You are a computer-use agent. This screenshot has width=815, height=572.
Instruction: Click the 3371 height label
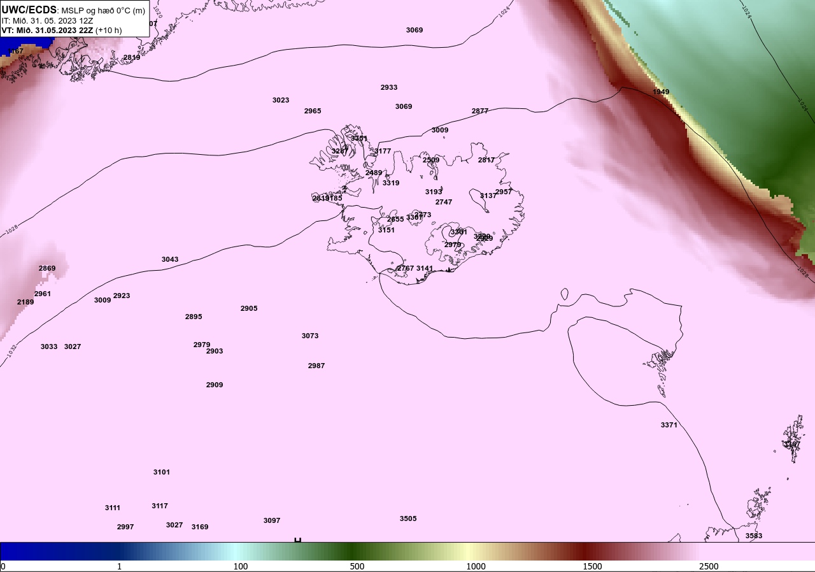[669, 425]
